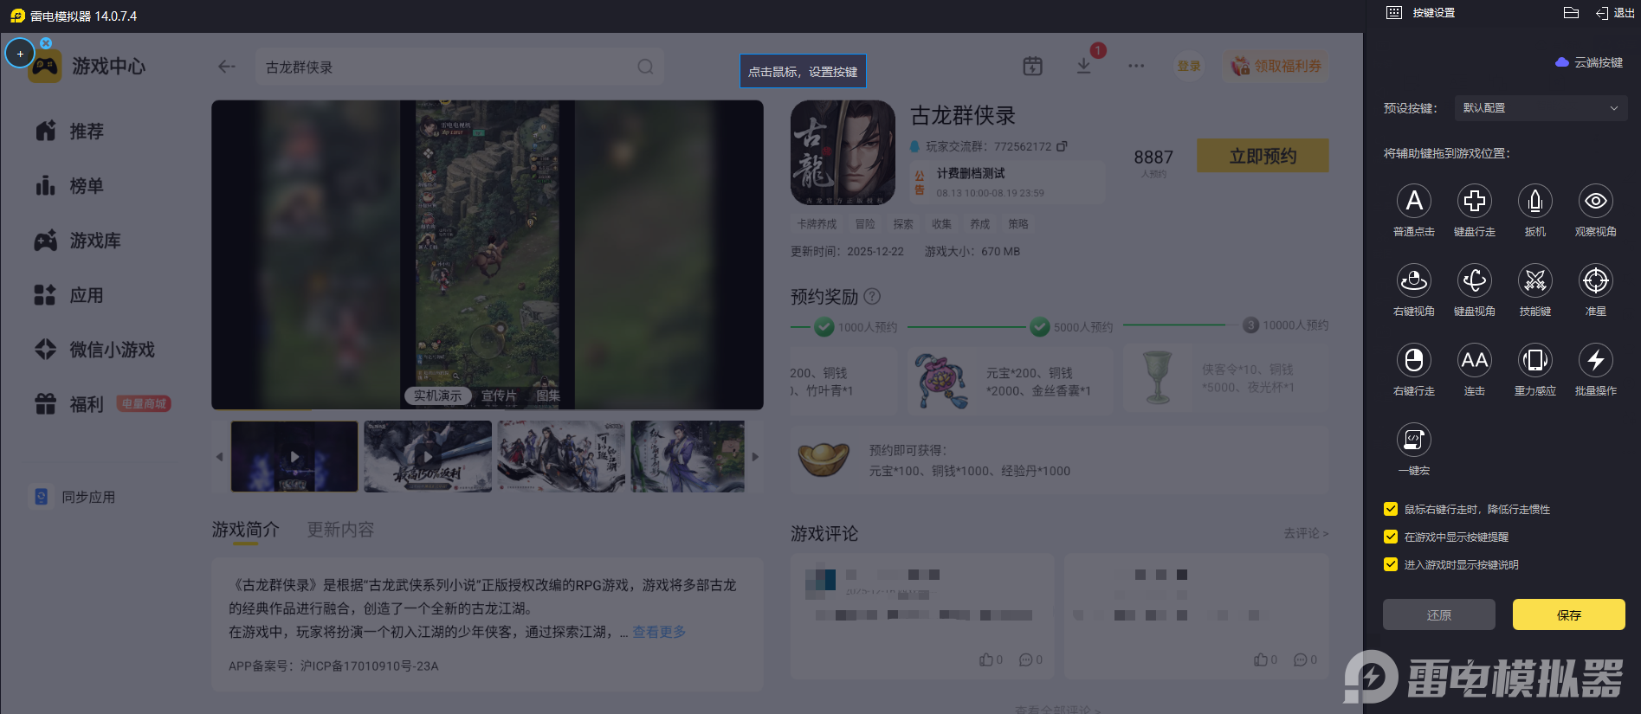This screenshot has height=714, width=1641.
Task: Click the search magnifier icon
Action: [x=645, y=67]
